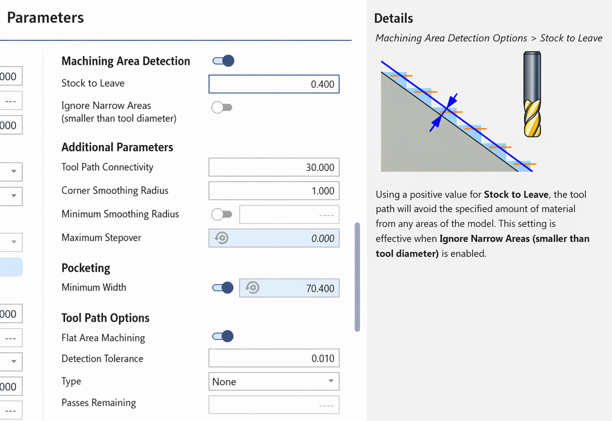This screenshot has height=421, width=612.
Task: Click the Minimum Smoothing Radius value box
Action: click(x=289, y=215)
